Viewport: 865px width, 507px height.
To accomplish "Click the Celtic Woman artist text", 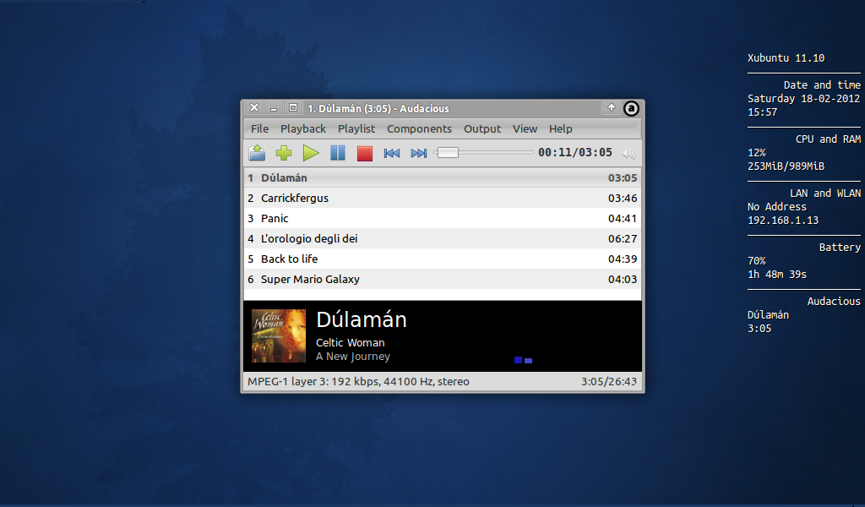I will (351, 342).
